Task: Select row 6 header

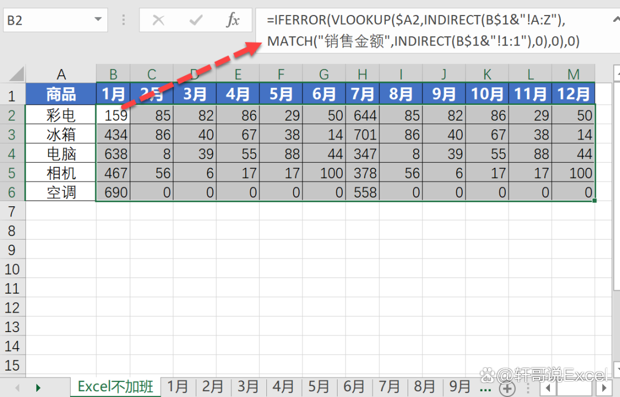Action: pyautogui.click(x=12, y=192)
